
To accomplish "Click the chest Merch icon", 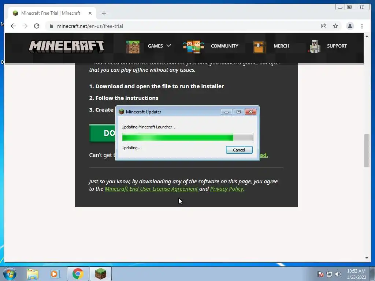I will 260,47.
